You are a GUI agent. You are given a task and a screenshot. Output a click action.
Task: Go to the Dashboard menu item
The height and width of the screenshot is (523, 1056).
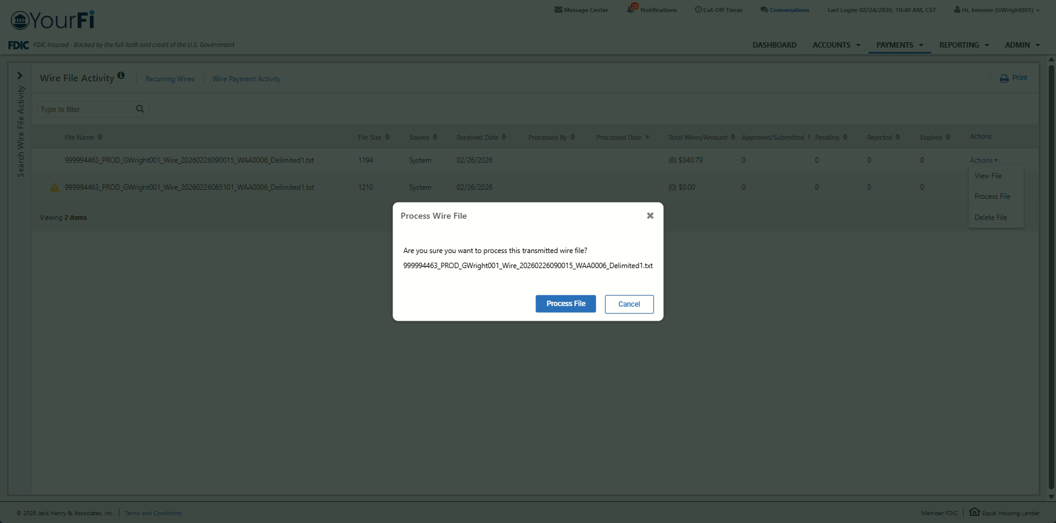pos(774,45)
